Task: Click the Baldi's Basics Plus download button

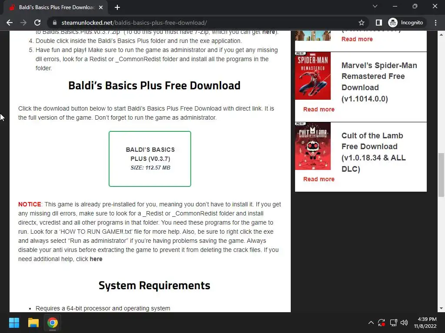Action: [150, 159]
